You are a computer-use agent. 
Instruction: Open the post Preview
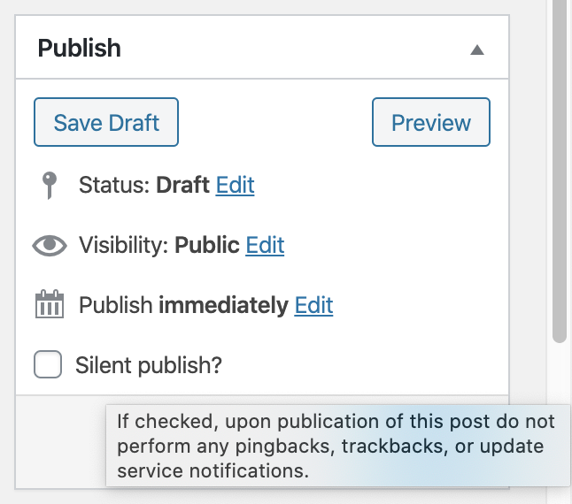tap(431, 122)
